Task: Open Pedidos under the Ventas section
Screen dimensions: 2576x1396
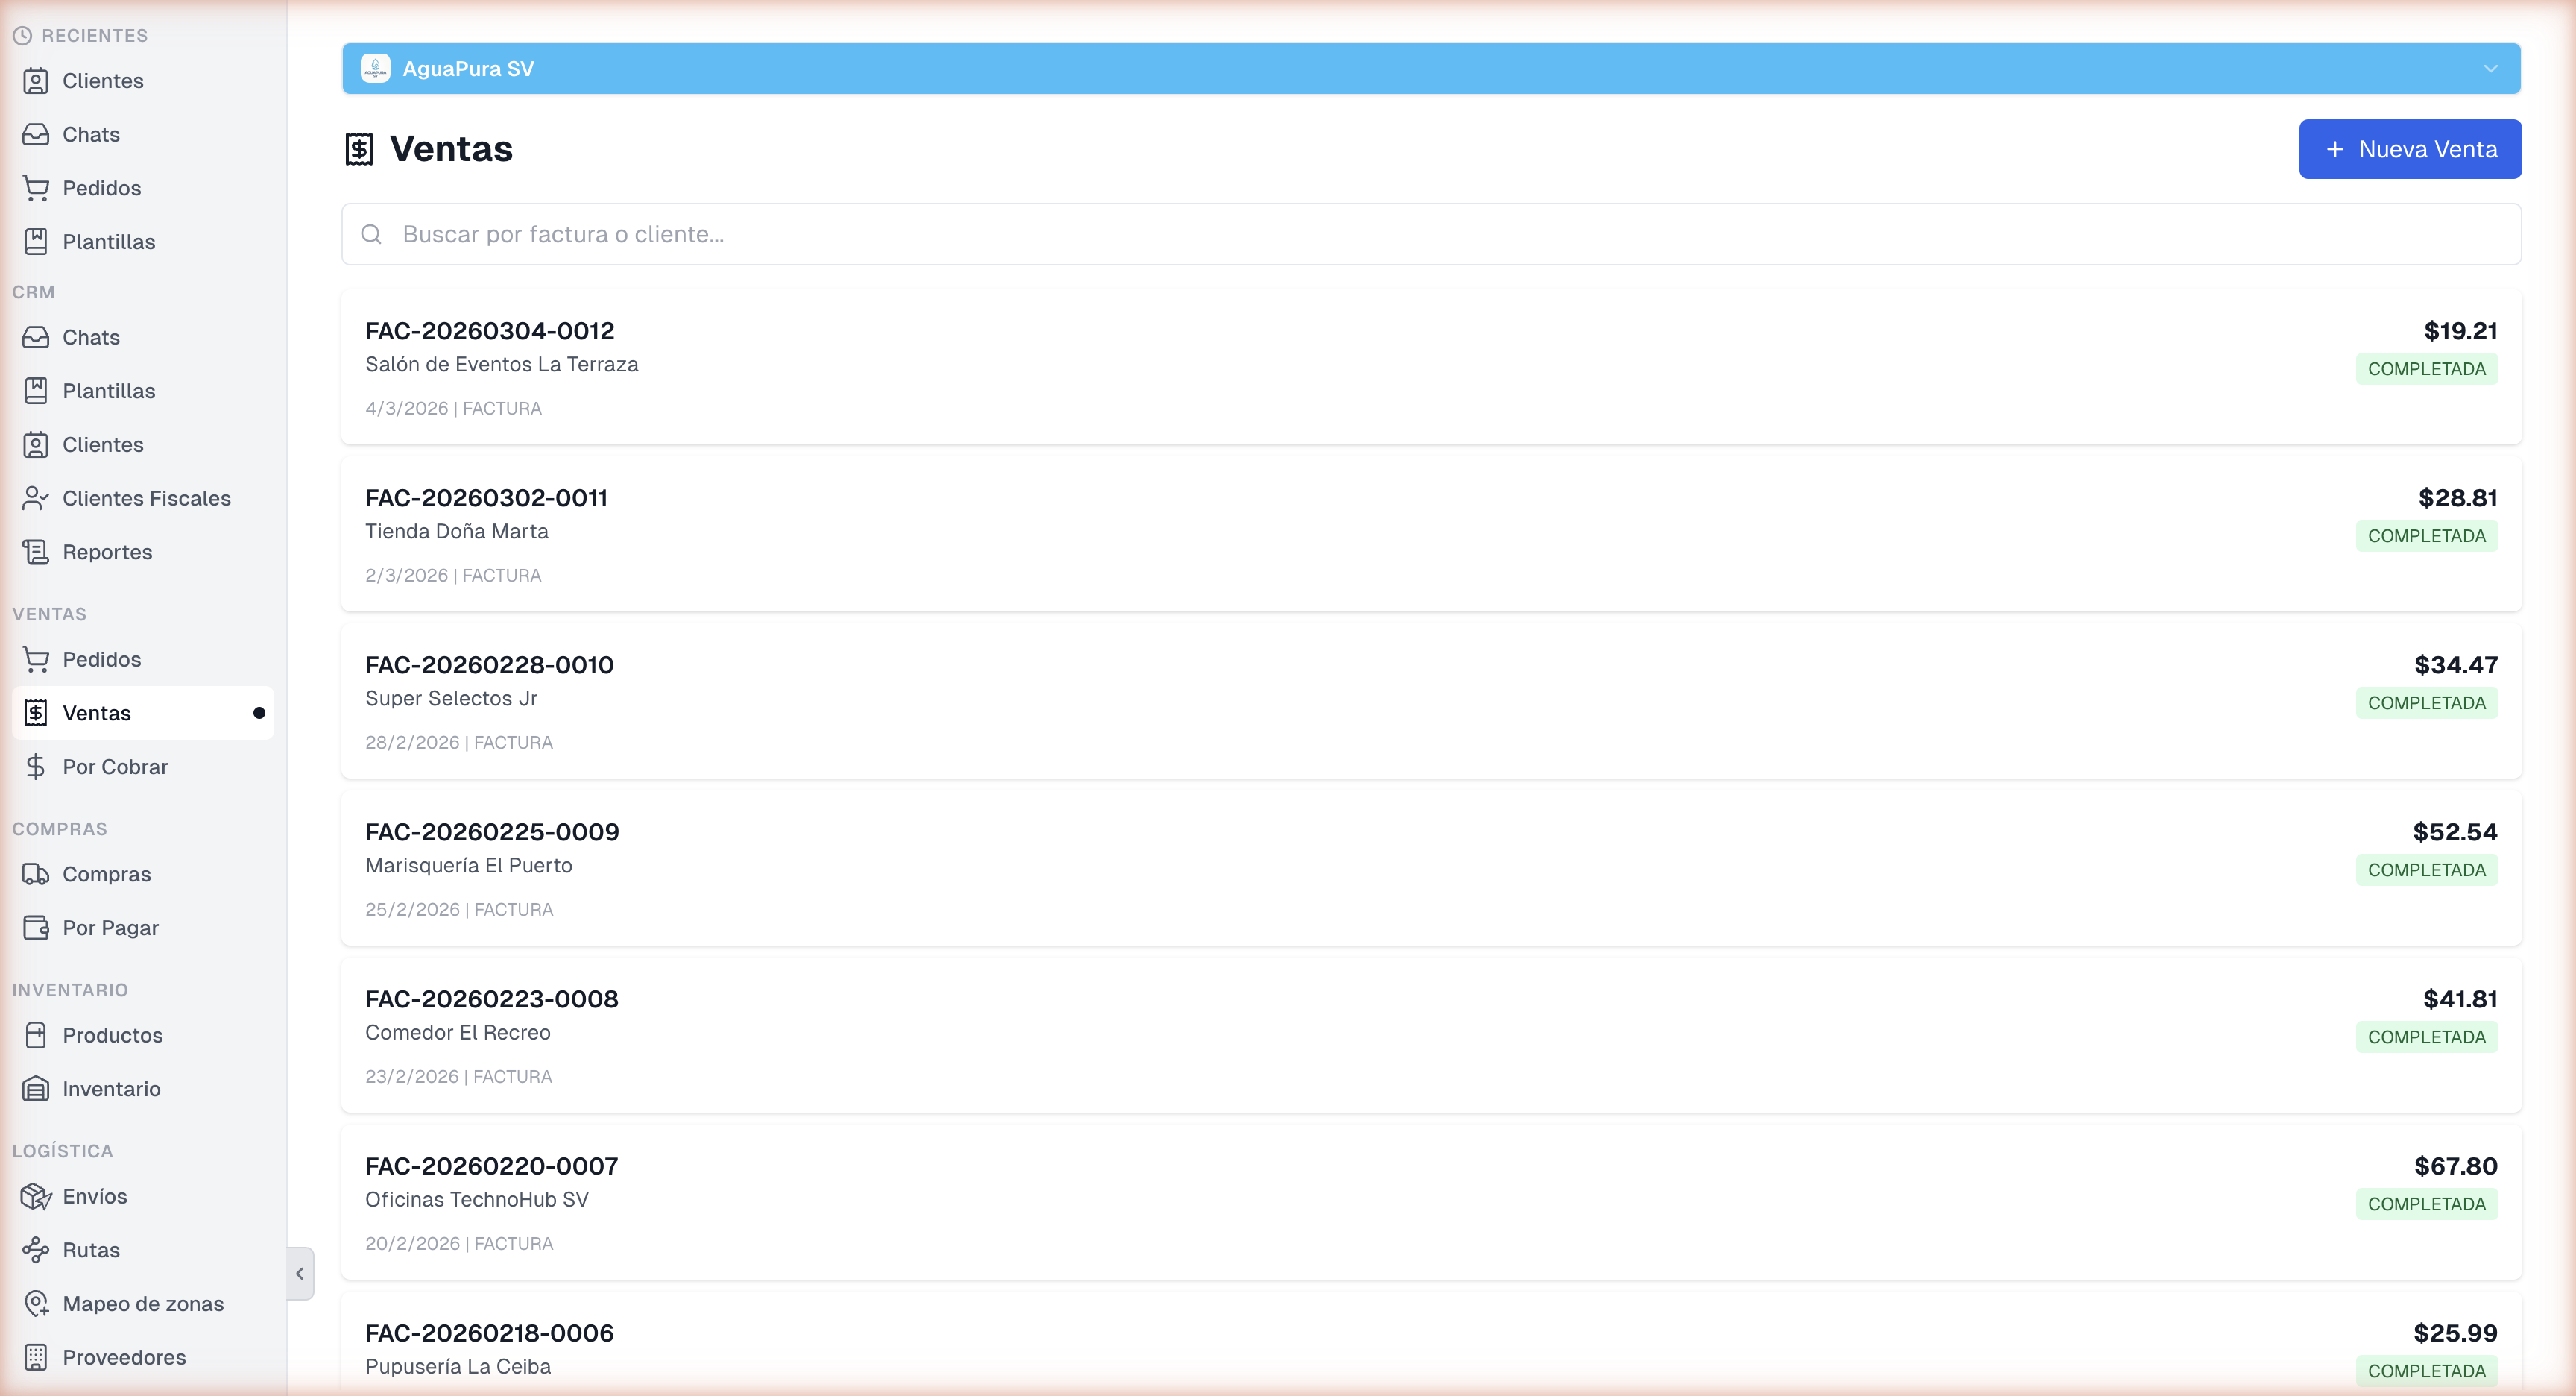Action: pyautogui.click(x=101, y=659)
